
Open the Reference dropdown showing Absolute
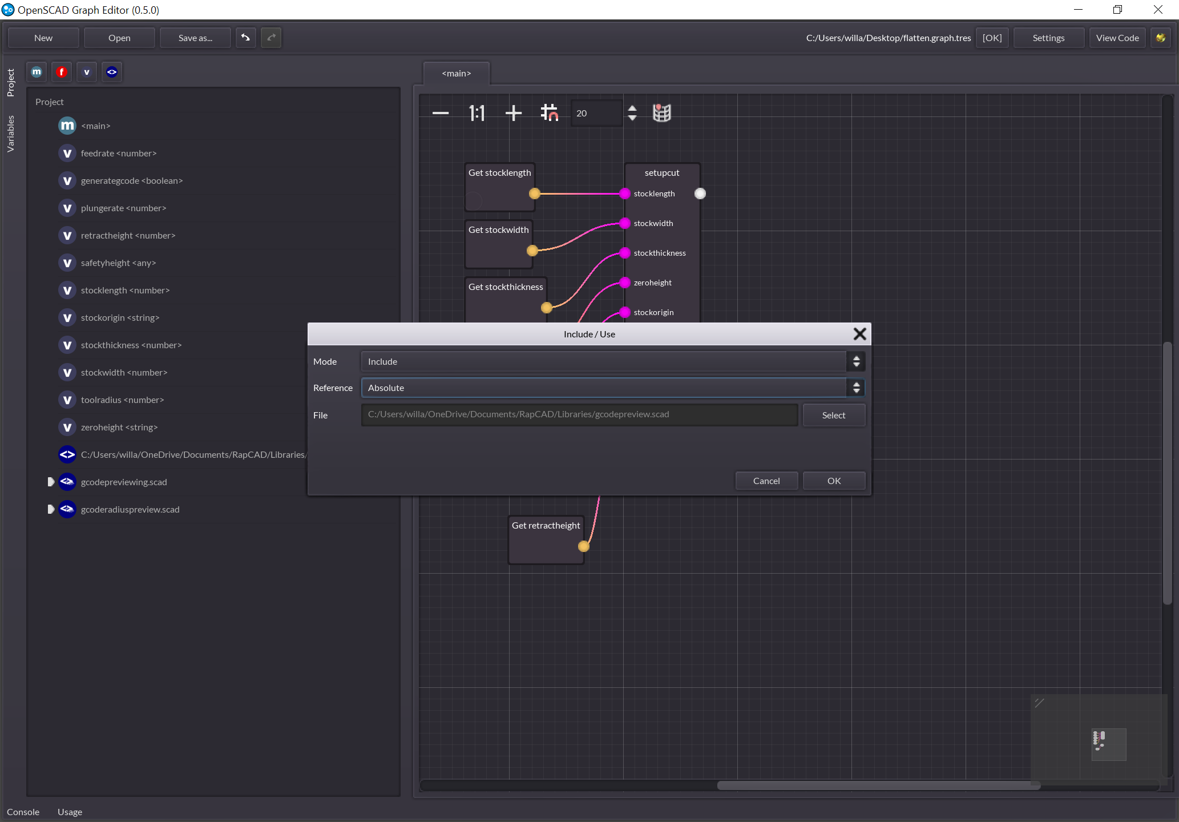click(x=613, y=388)
